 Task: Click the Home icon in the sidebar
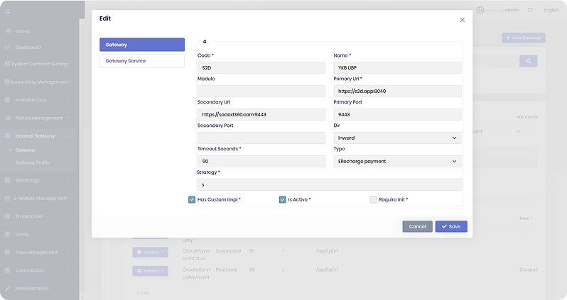click(x=7, y=31)
